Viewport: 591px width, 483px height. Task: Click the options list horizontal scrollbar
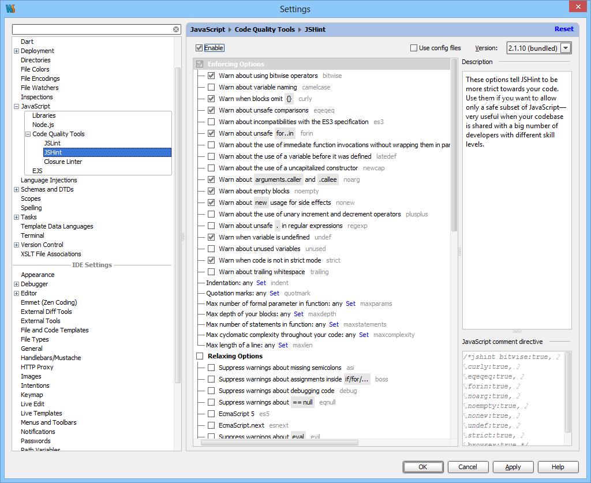click(279, 443)
